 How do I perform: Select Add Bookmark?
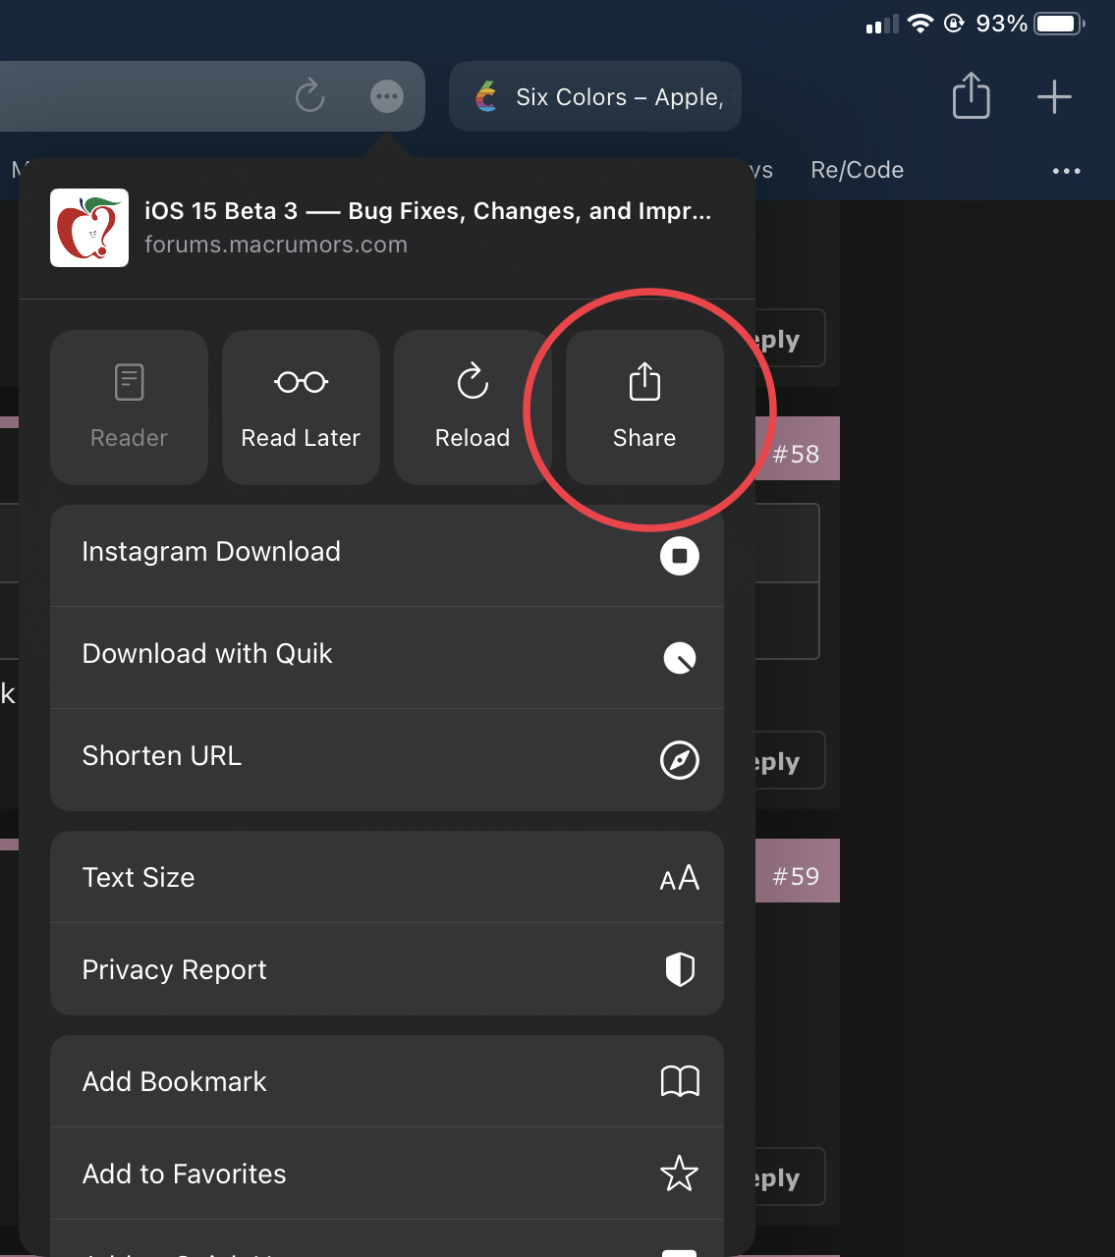(x=387, y=1081)
